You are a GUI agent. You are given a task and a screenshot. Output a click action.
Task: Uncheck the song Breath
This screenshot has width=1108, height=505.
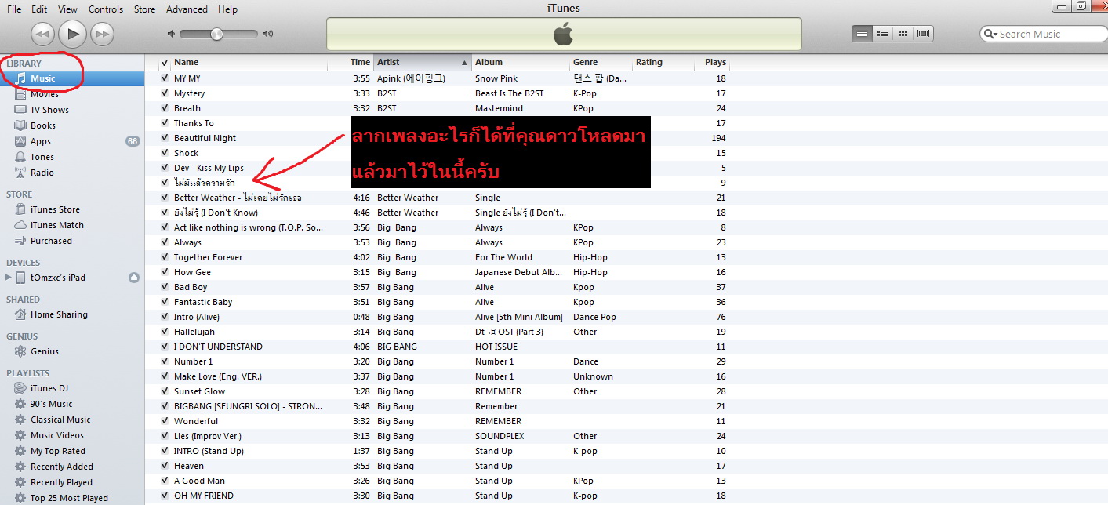pyautogui.click(x=165, y=108)
